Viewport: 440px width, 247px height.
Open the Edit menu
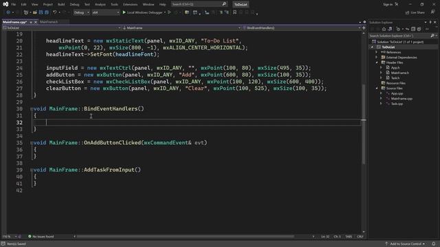(23, 5)
